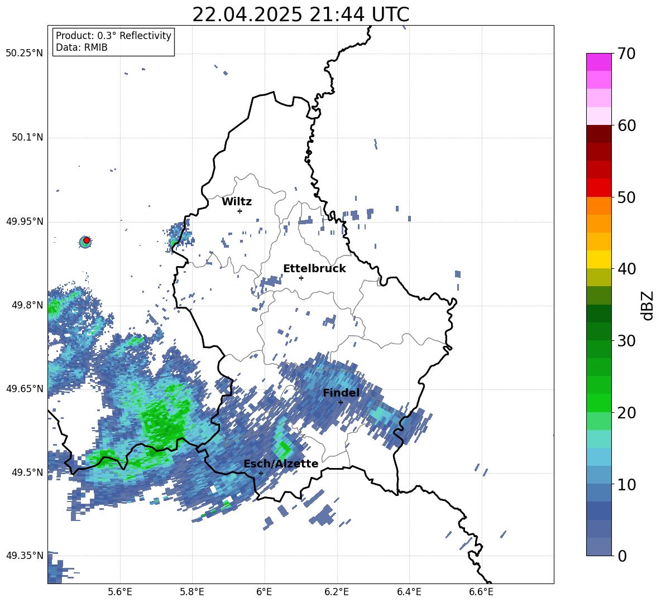Click the 22.04.2025 21:44 UTC title
Viewport: 661px width, 603px height.
click(x=301, y=15)
